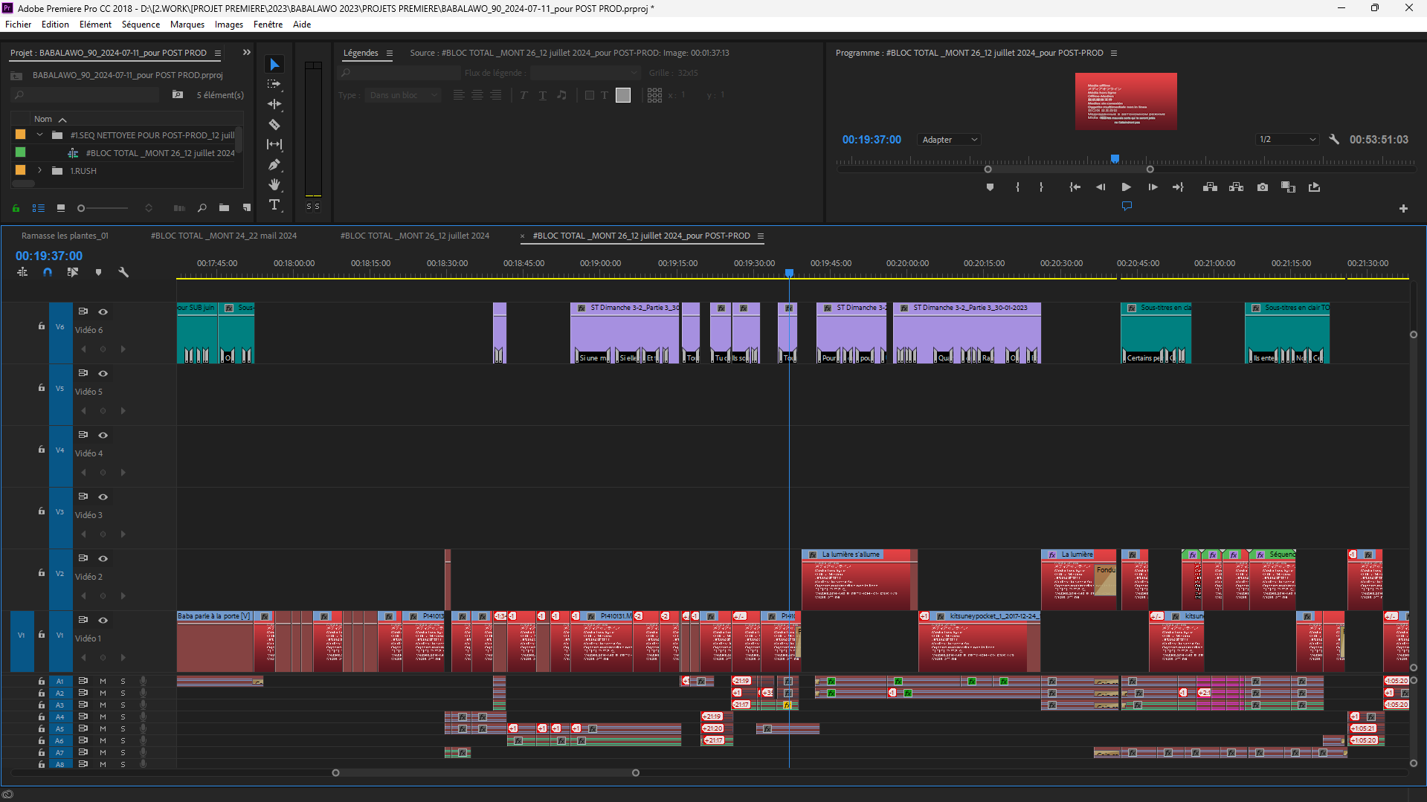
Task: Select the Razor tool
Action: click(x=274, y=125)
